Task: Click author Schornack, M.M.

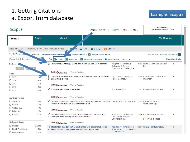Action: click(119, 89)
